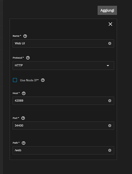Click the Name field label

(x=17, y=36)
